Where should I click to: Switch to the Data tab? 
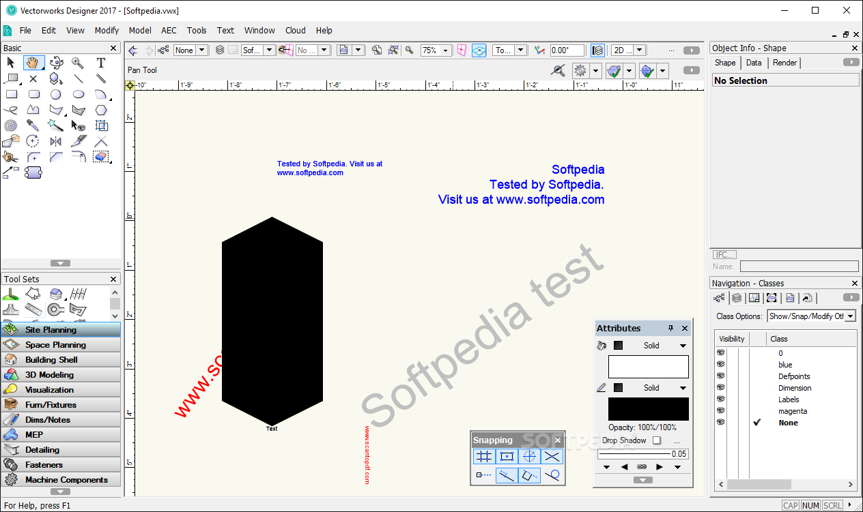(x=754, y=63)
